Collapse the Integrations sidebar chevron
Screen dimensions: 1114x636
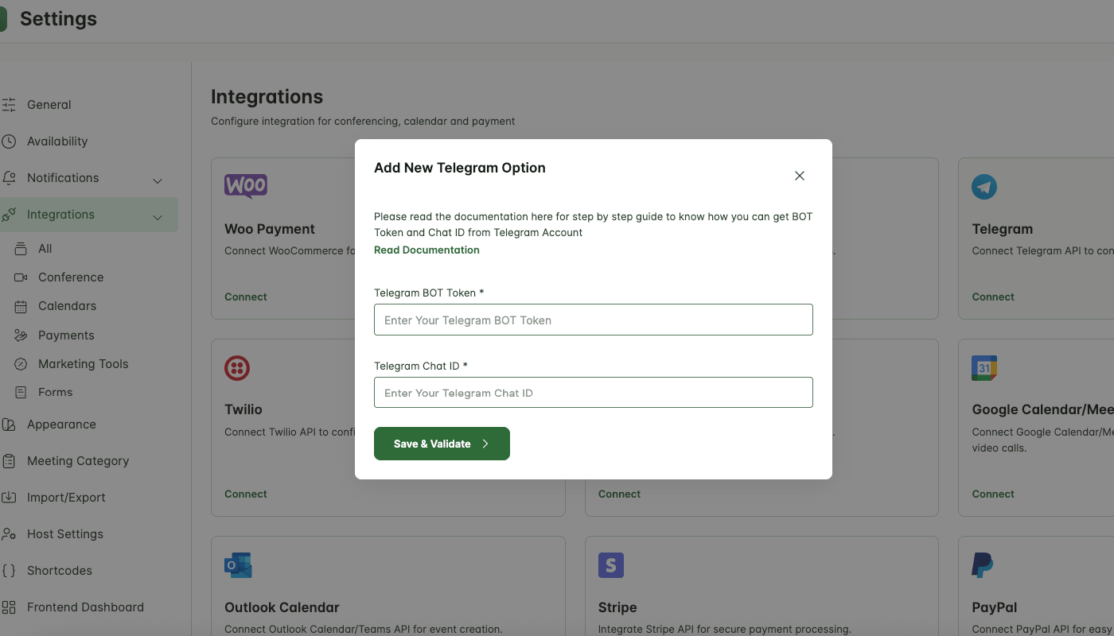pos(158,217)
